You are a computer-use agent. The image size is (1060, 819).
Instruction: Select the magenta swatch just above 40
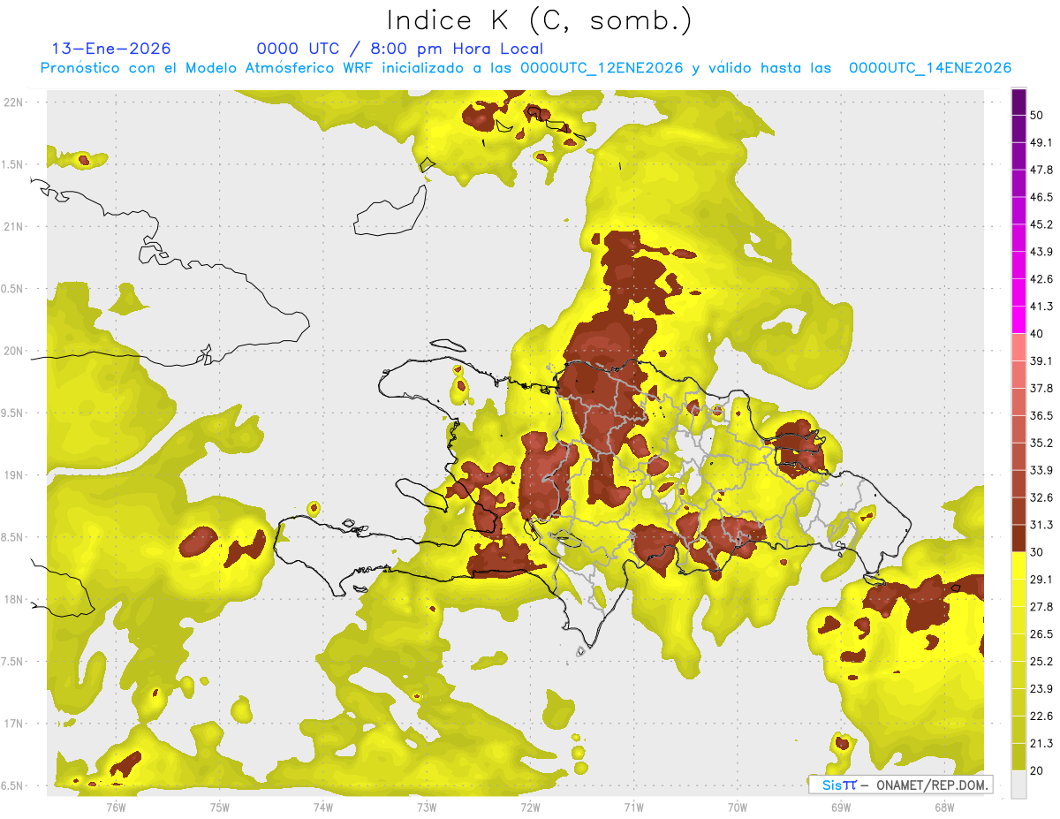[x=1018, y=320]
